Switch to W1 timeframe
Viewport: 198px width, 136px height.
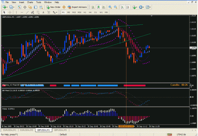[101, 12]
